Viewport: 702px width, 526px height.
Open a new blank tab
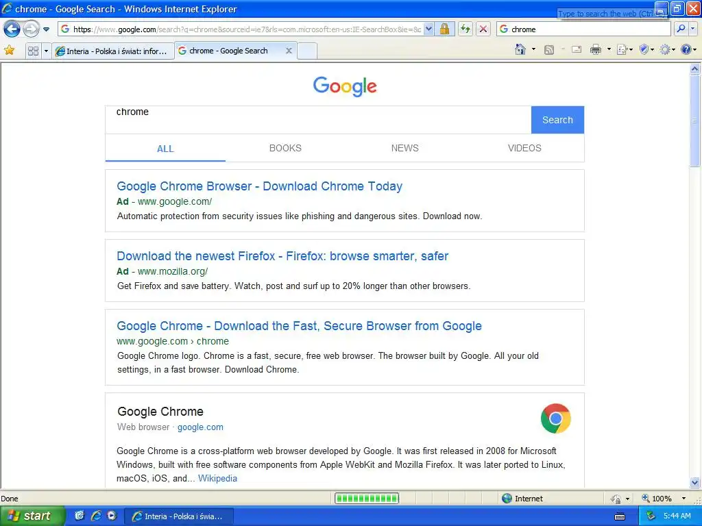tap(307, 51)
